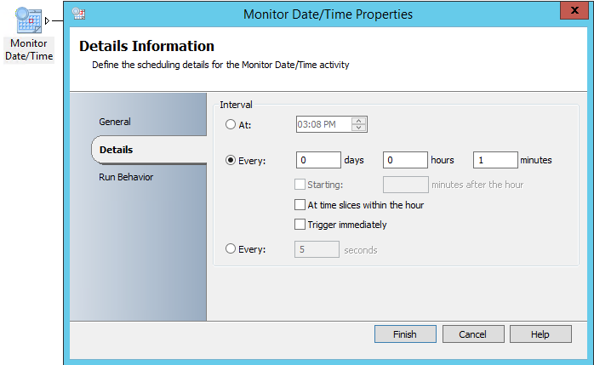This screenshot has width=594, height=365.
Task: Click the hours input field
Action: [405, 160]
